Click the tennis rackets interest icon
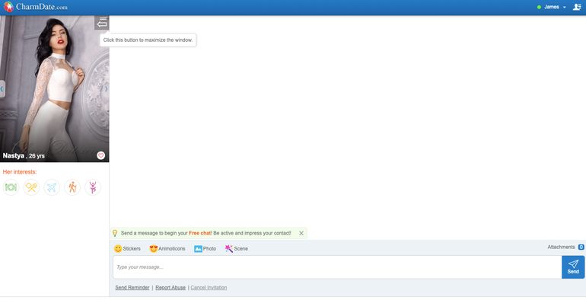Screen dimensions: 586x300 [x=31, y=187]
